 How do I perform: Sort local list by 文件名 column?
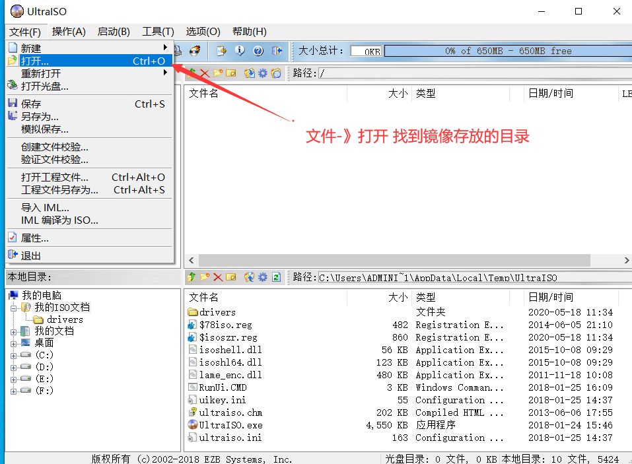[x=266, y=297]
